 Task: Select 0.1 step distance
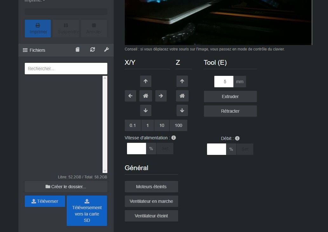(x=133, y=125)
